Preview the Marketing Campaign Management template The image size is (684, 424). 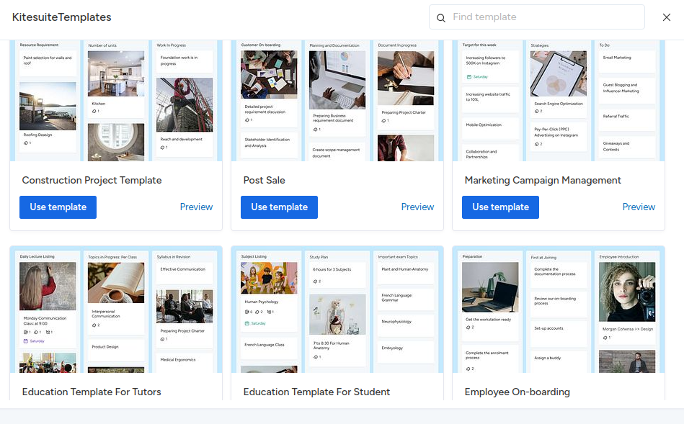click(x=639, y=207)
